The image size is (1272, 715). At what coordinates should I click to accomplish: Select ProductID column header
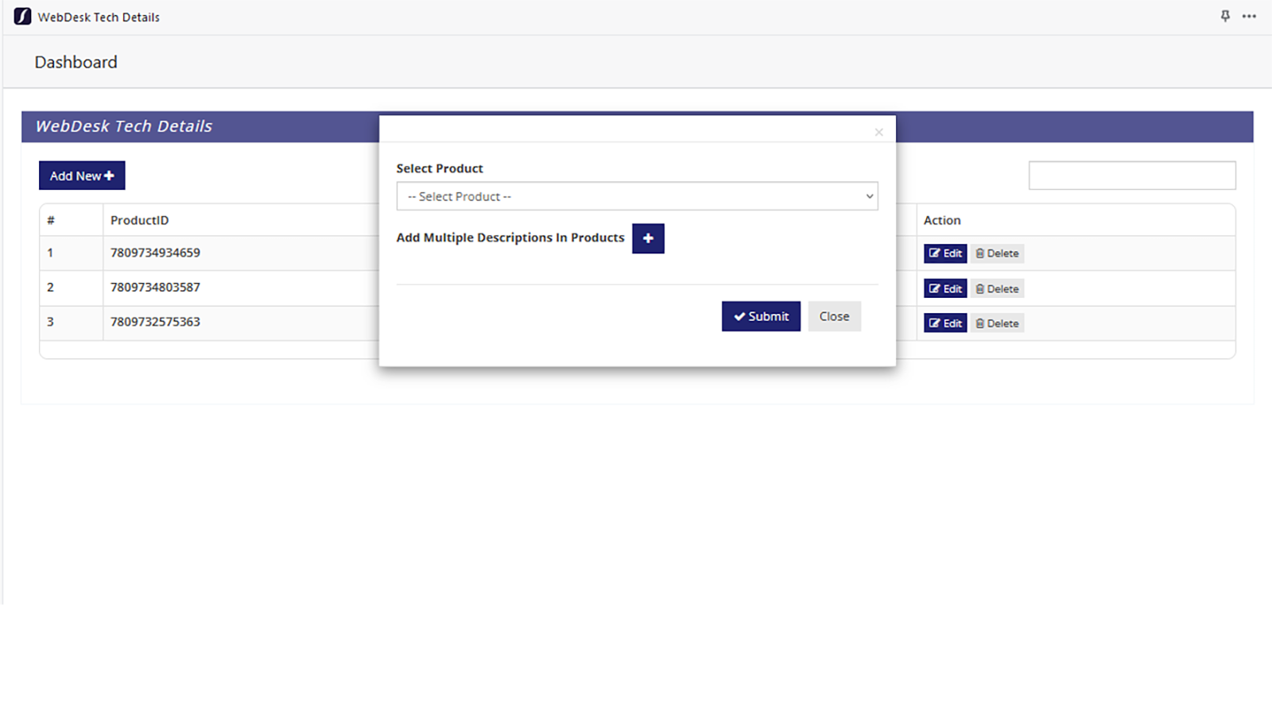(139, 220)
